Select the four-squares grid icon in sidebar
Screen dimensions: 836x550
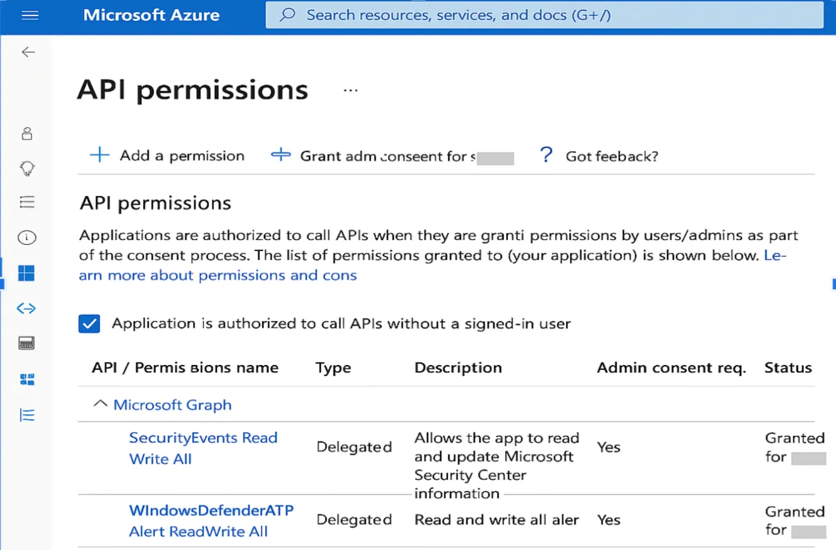point(27,273)
